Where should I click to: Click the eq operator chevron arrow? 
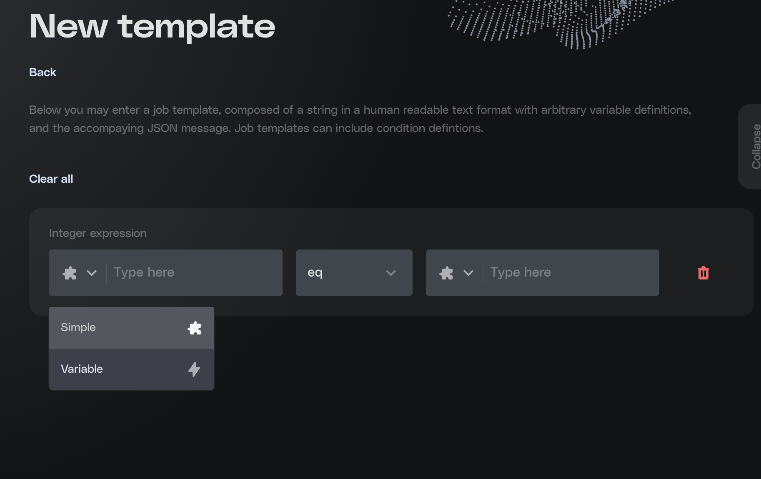point(391,273)
